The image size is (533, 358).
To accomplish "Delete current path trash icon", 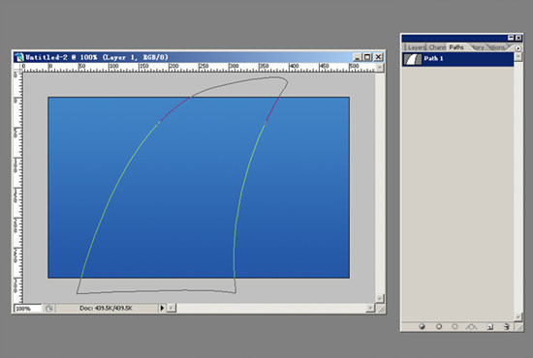I will [507, 326].
